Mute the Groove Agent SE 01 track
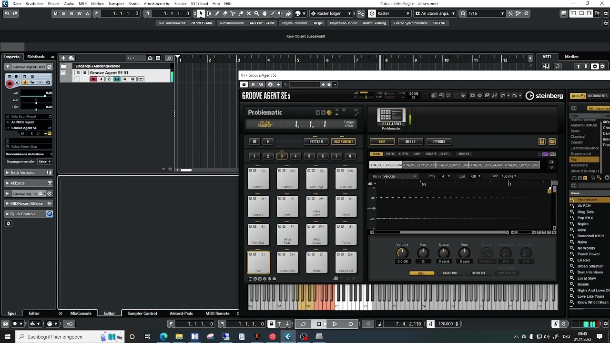Screen dimensions: 610x343 [x=79, y=73]
